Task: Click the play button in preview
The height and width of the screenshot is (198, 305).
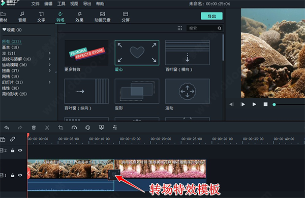Action: 254,104
